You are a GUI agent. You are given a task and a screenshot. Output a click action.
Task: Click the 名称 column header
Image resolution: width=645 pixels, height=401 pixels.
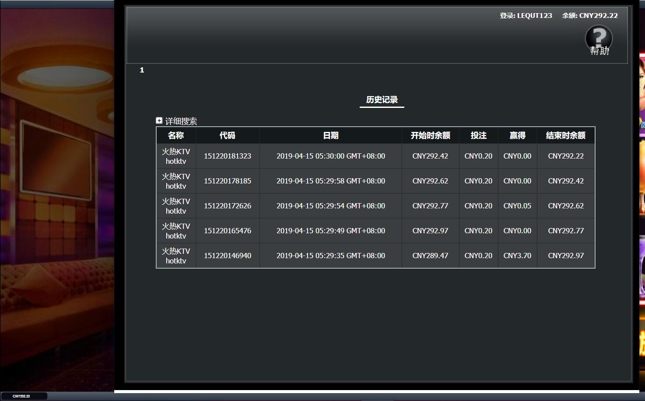point(176,135)
